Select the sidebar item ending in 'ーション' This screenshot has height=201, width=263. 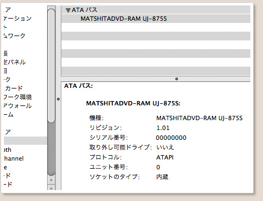[18, 19]
